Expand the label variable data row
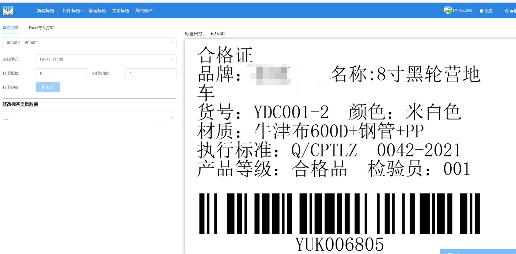516x254 pixels. point(89,118)
